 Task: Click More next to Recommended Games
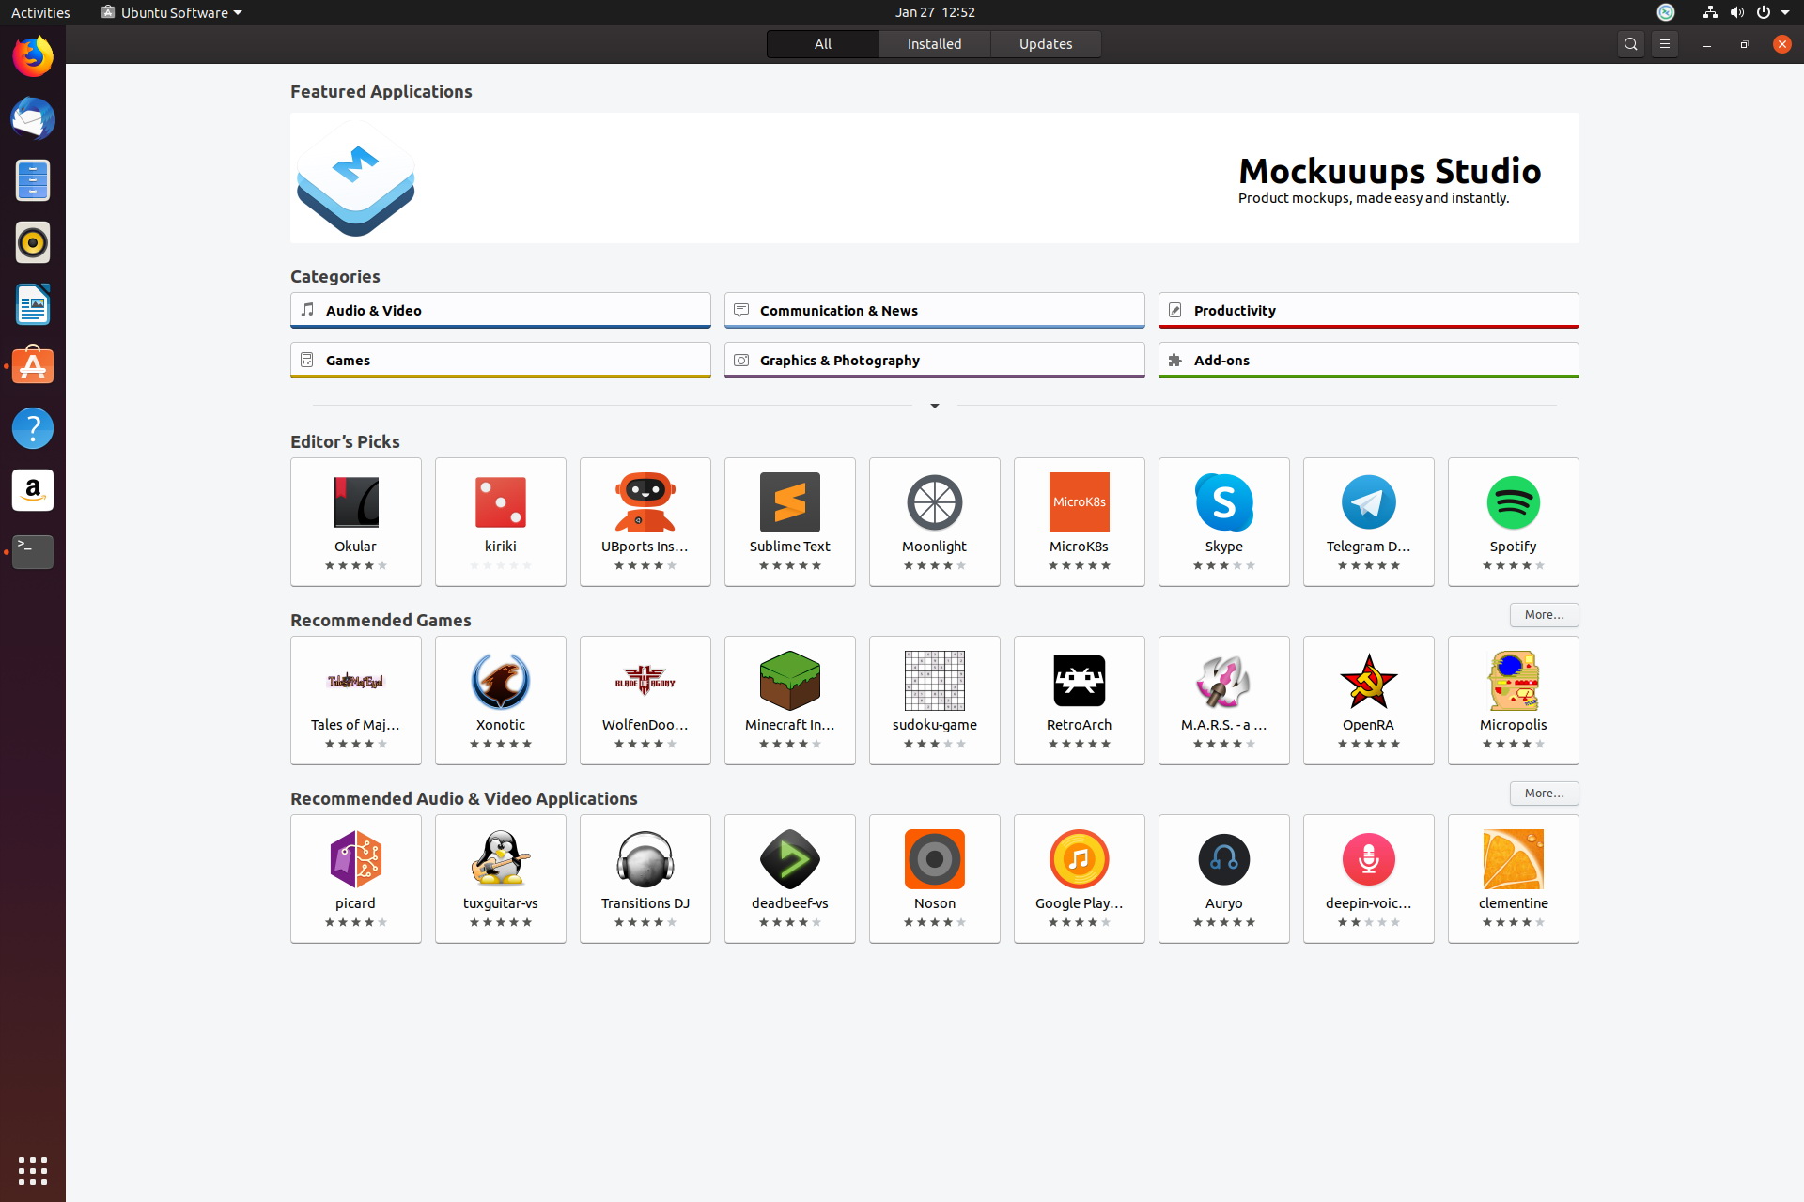pos(1543,615)
